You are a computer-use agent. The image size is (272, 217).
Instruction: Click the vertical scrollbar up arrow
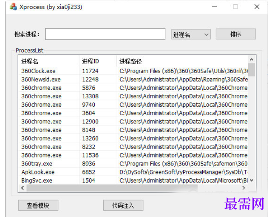pyautogui.click(x=252, y=60)
